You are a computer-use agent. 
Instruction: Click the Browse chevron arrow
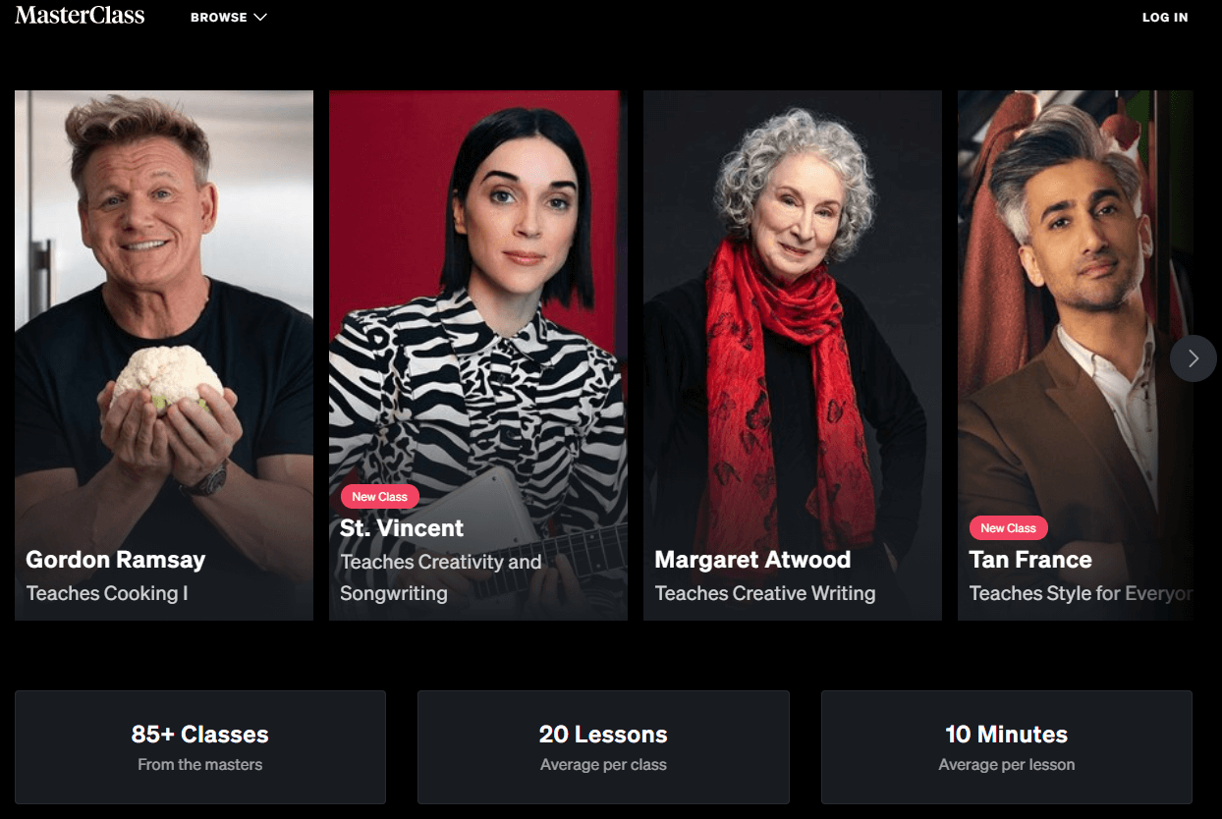260,17
